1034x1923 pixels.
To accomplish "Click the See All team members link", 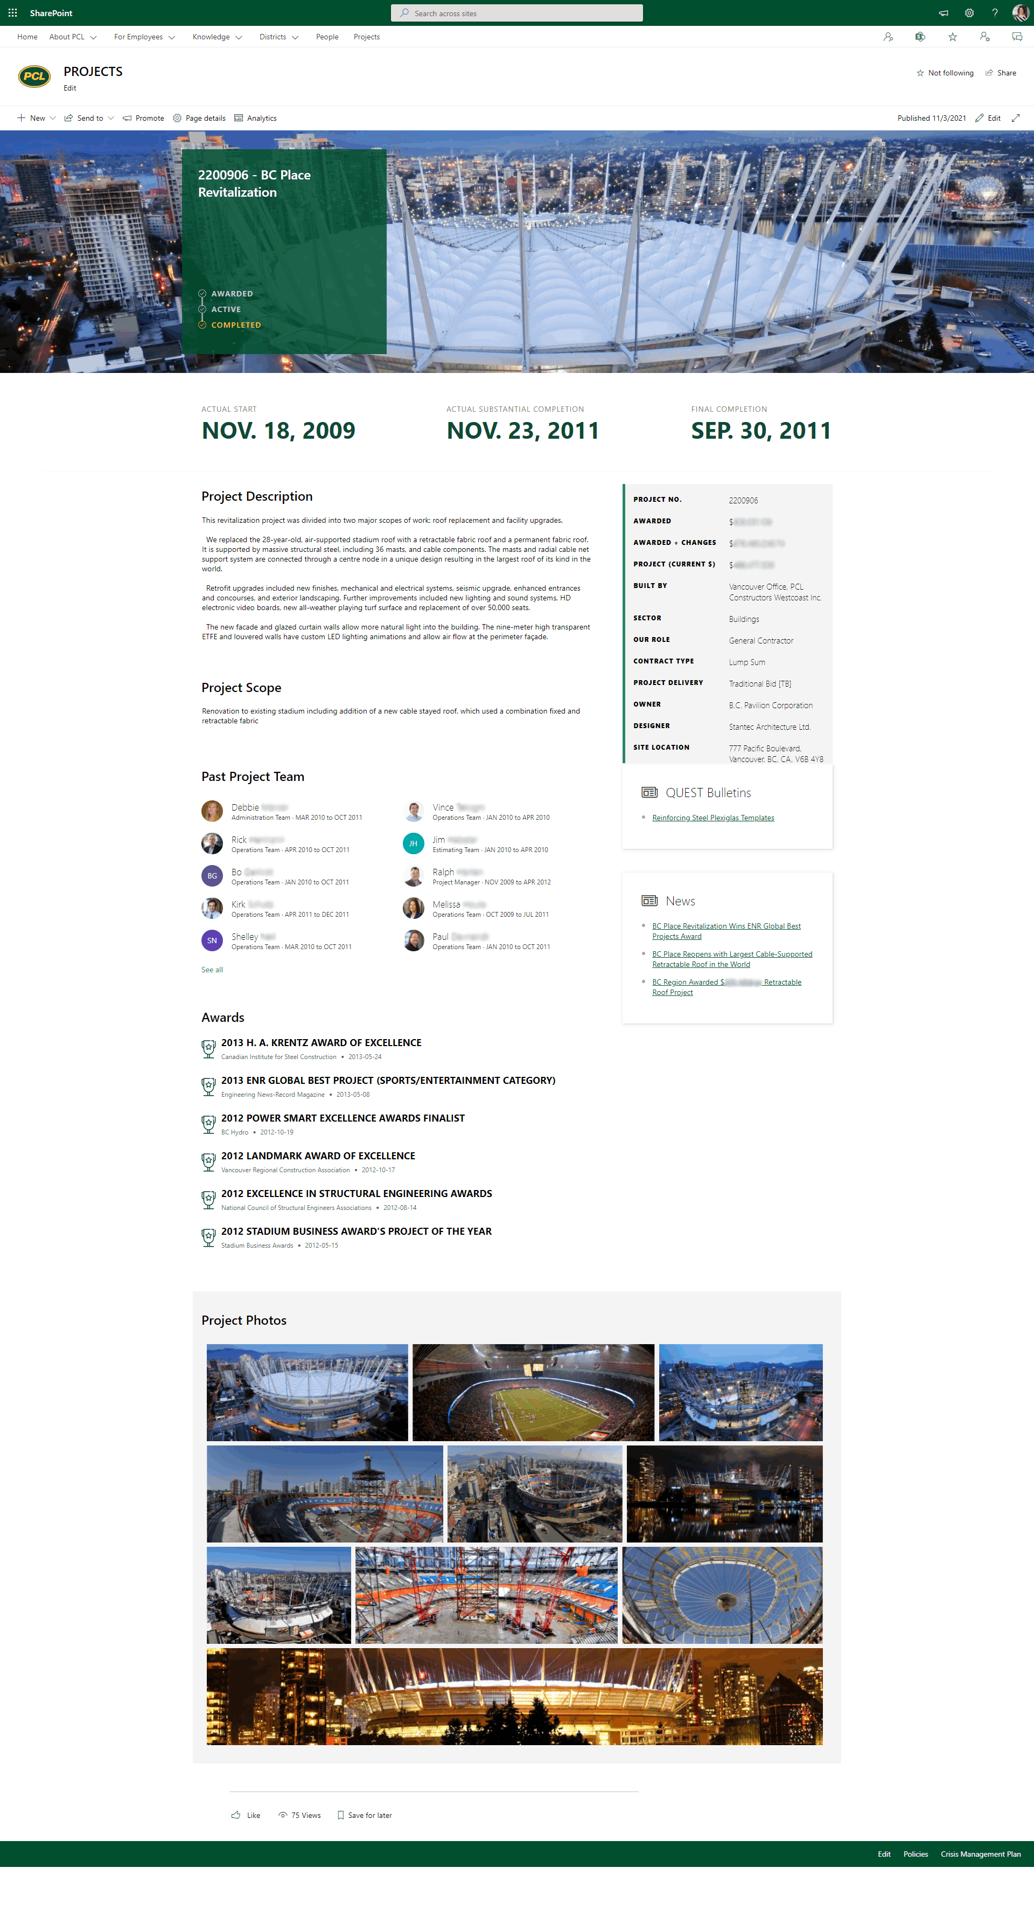I will [x=212, y=970].
